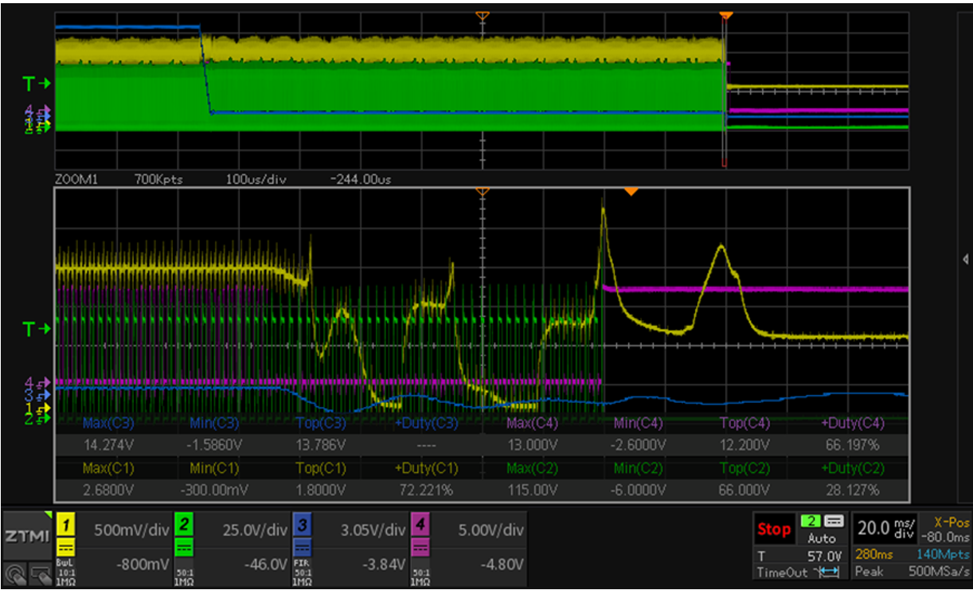Viewport: 973px width, 590px height.
Task: Change channel 3 DC coupling icon
Action: point(302,547)
